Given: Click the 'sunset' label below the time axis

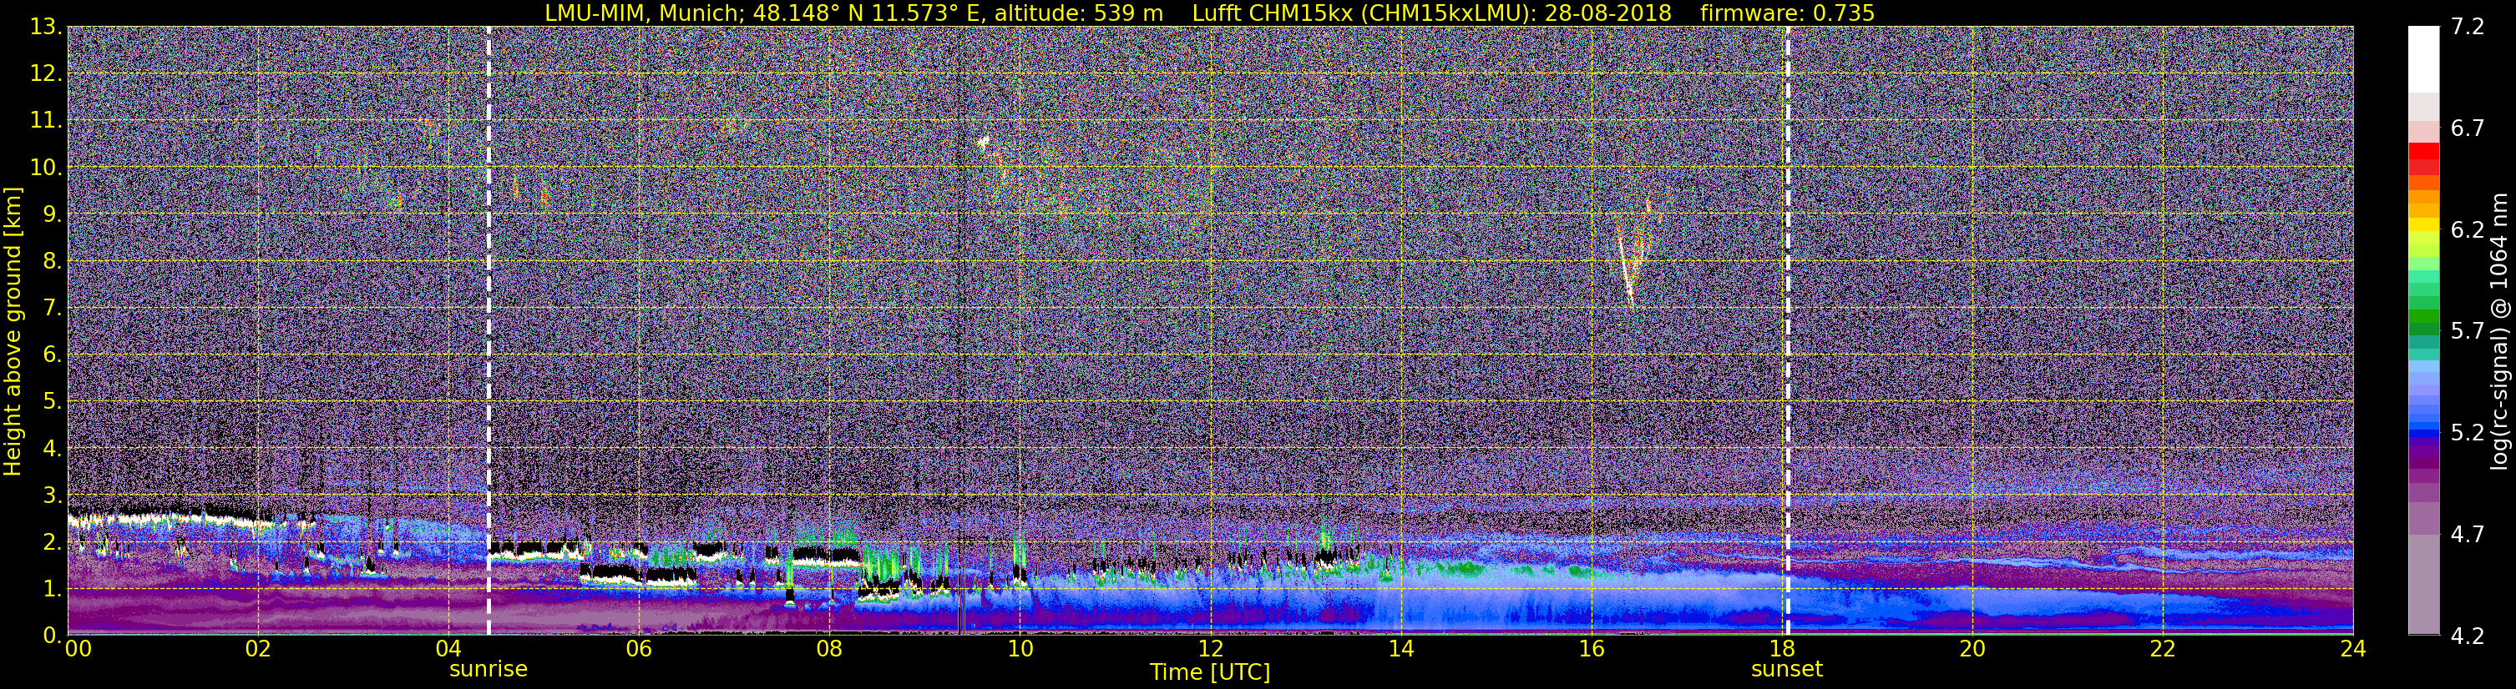Looking at the screenshot, I should click(1786, 670).
